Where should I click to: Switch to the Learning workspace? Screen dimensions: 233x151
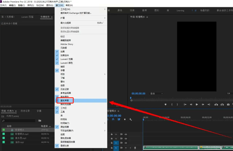coord(180,10)
